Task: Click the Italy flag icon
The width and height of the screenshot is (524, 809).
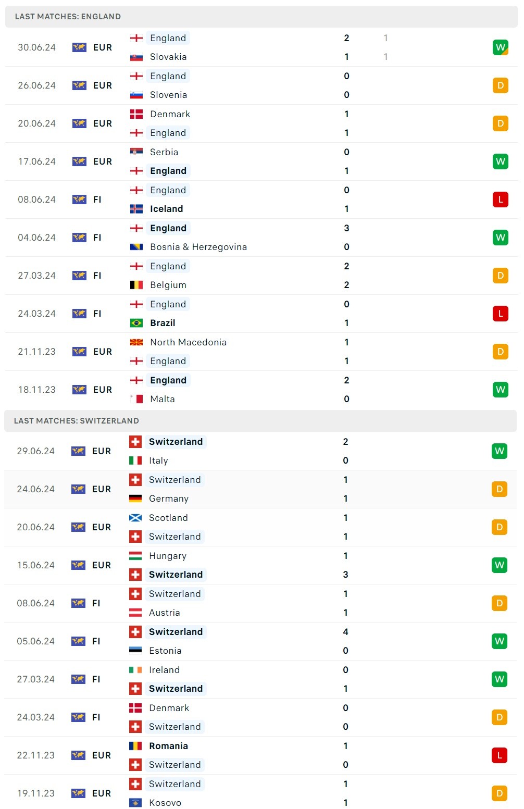Action: click(135, 460)
